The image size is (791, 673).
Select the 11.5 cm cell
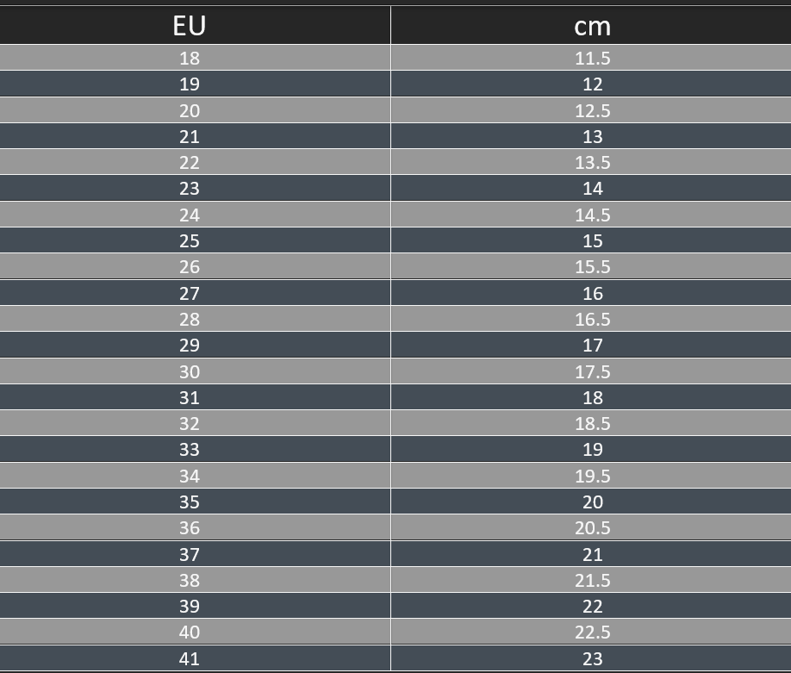[x=592, y=59]
